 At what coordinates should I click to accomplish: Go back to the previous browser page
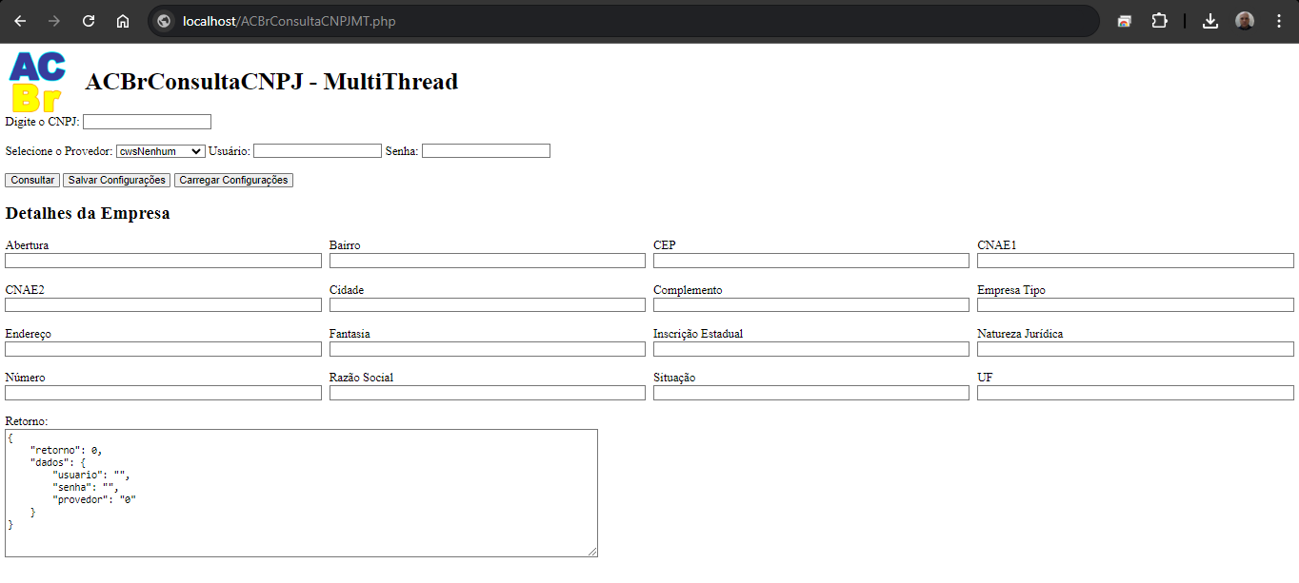[x=20, y=21]
